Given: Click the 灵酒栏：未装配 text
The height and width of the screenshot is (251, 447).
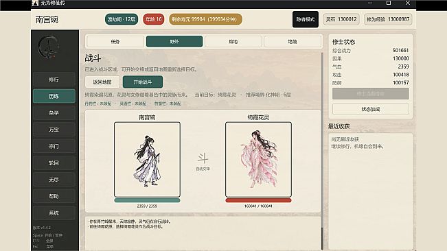Looking at the screenshot, I should click(133, 104).
